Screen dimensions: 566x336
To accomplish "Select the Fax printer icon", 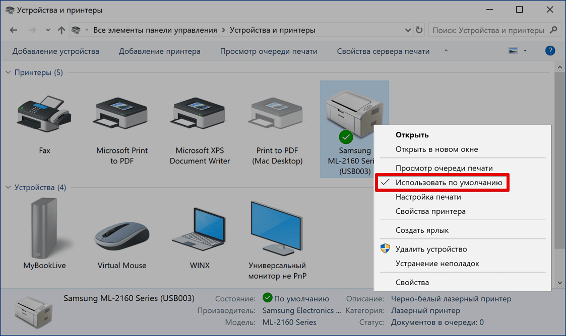I will coord(44,115).
